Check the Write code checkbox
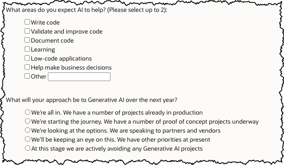This screenshot has width=284, height=165. coord(27,22)
